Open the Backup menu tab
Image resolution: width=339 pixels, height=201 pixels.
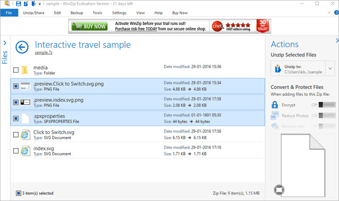click(x=77, y=12)
